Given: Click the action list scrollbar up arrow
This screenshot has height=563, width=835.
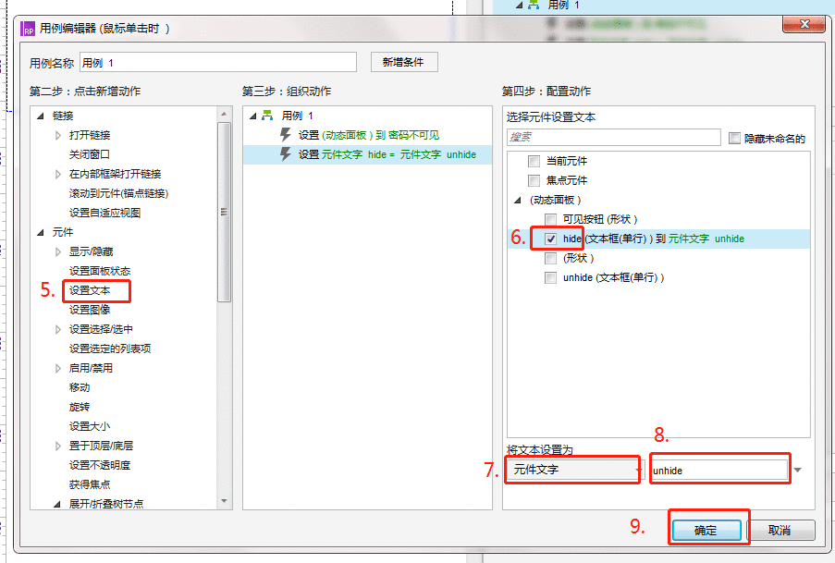Looking at the screenshot, I should point(224,114).
